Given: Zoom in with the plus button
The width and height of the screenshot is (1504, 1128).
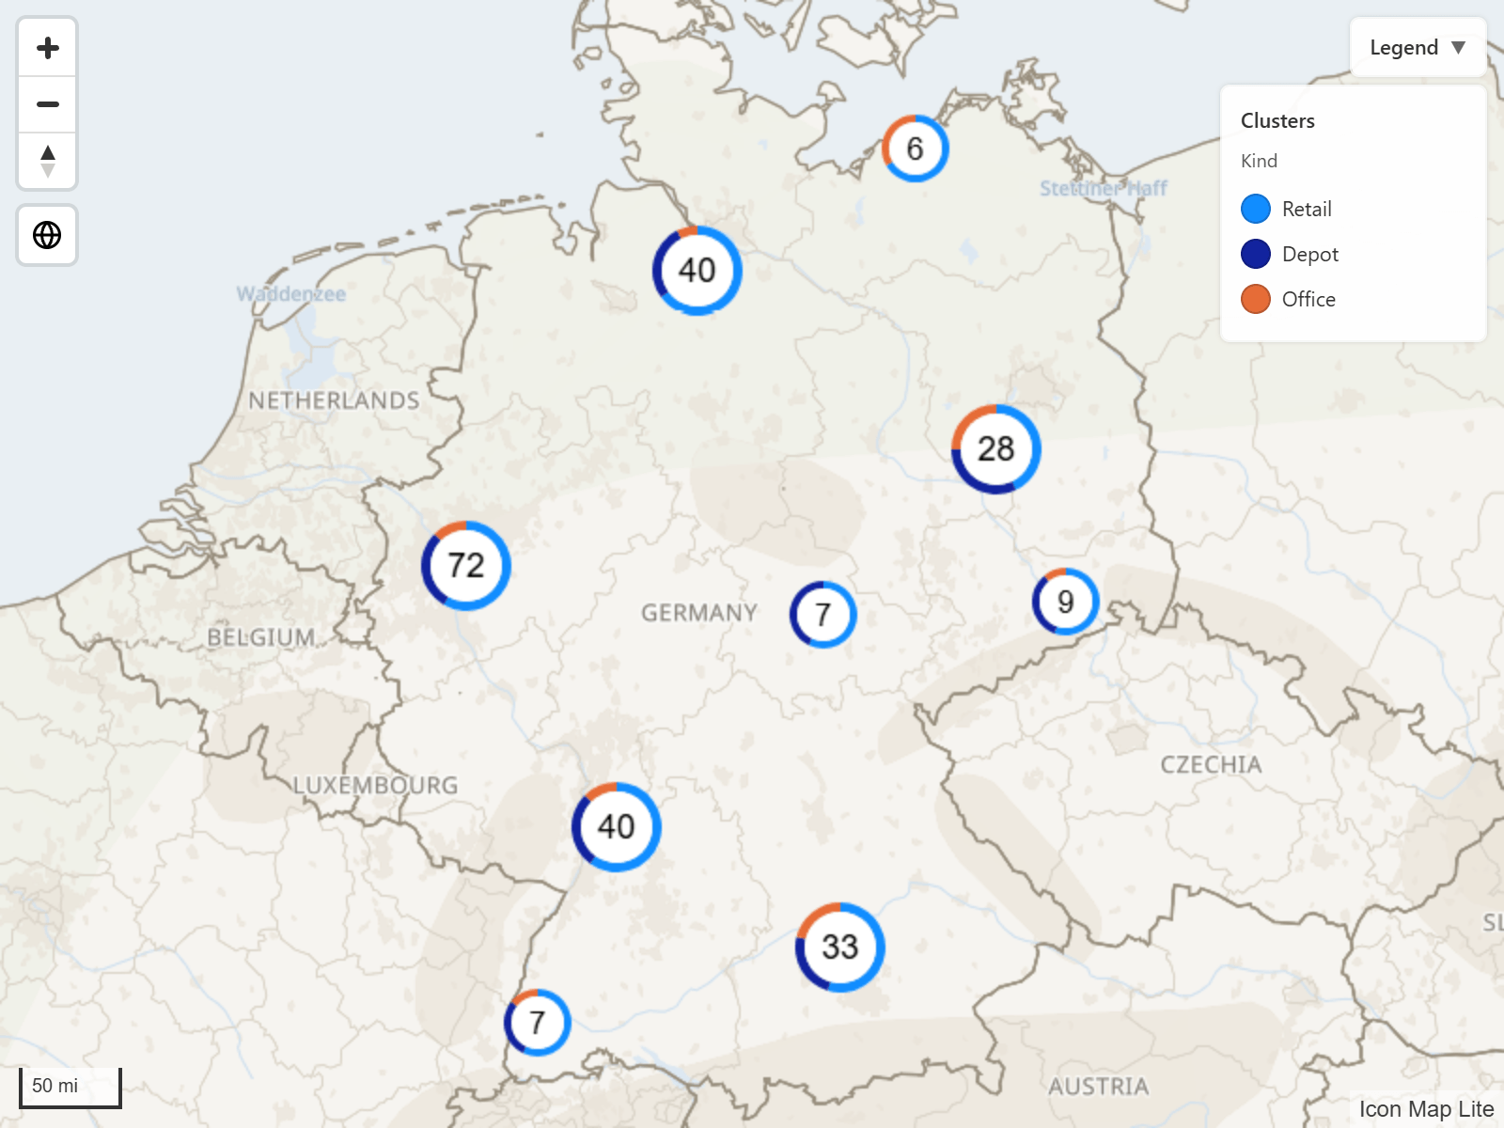Looking at the screenshot, I should tap(47, 48).
